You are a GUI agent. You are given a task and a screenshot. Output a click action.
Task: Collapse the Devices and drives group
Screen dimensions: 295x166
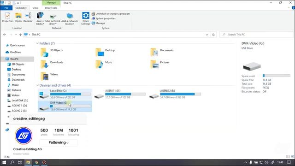coord(37,85)
